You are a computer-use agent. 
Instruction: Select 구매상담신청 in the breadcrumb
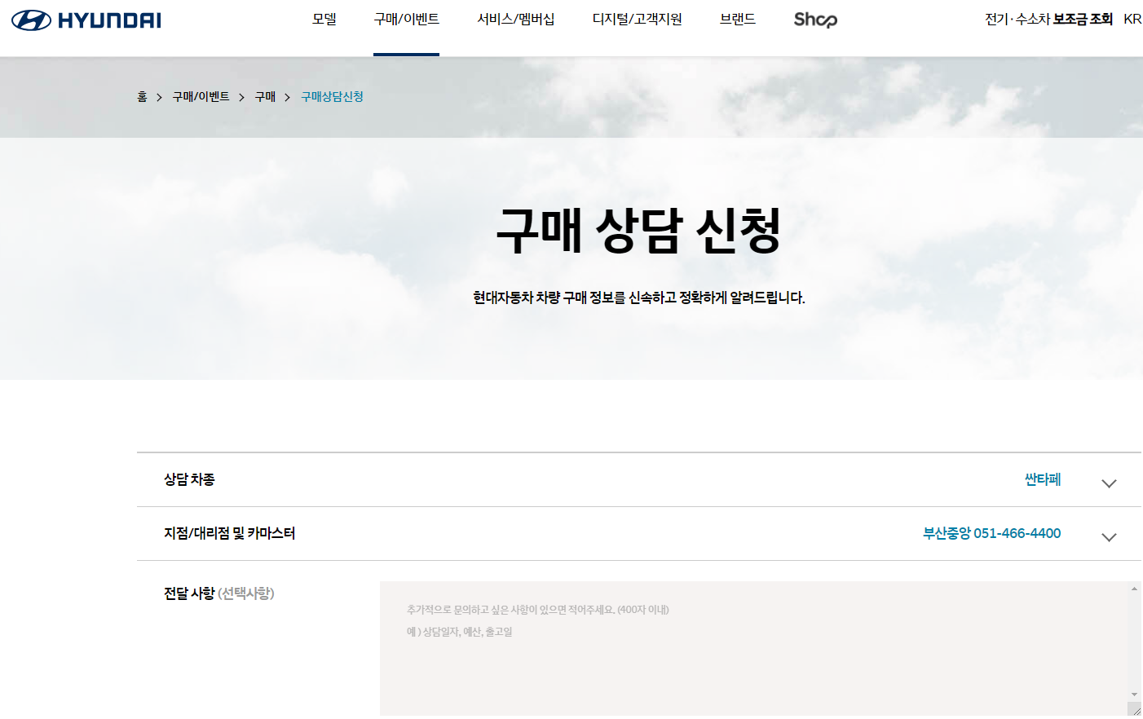click(x=331, y=96)
